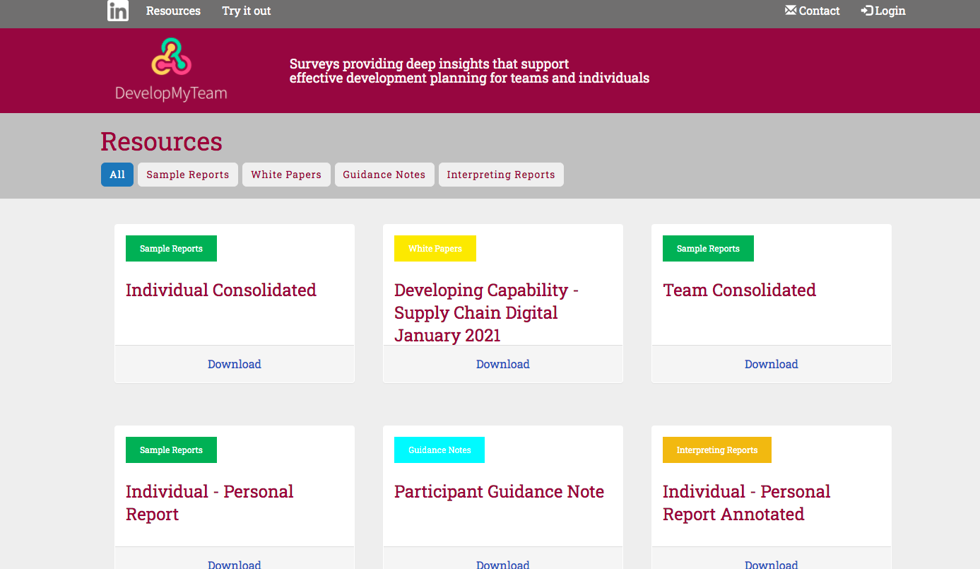Select Try it out in the navigation
The image size is (980, 569).
(246, 11)
